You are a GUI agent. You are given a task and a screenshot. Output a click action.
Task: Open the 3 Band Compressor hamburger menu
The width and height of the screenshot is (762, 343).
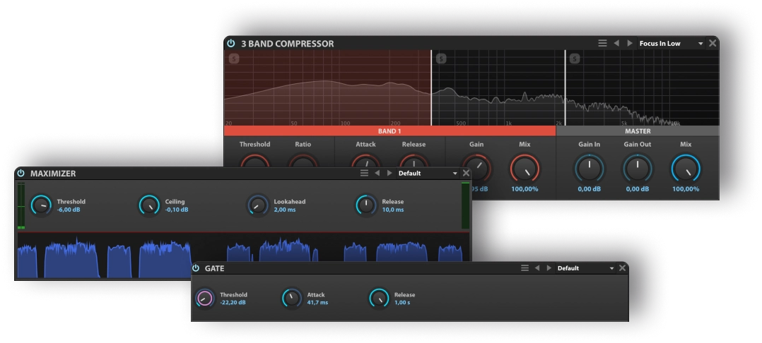click(x=602, y=43)
